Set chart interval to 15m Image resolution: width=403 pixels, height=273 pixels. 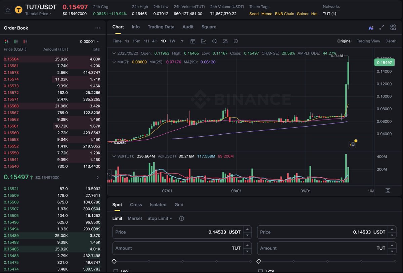coord(136,41)
